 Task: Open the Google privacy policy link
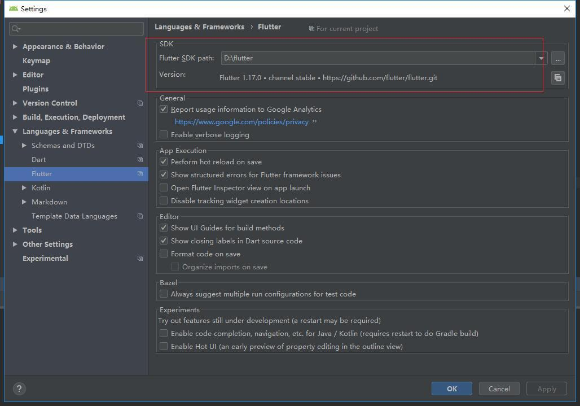[x=241, y=122]
